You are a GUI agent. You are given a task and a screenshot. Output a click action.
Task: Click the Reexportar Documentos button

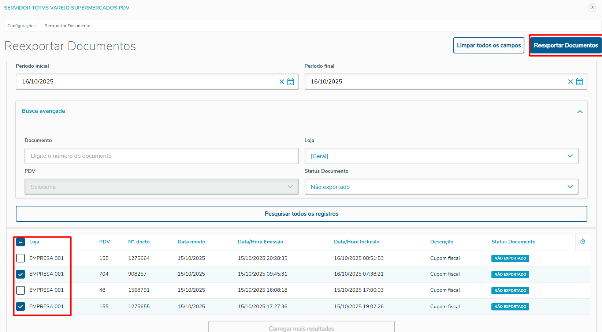click(x=566, y=45)
